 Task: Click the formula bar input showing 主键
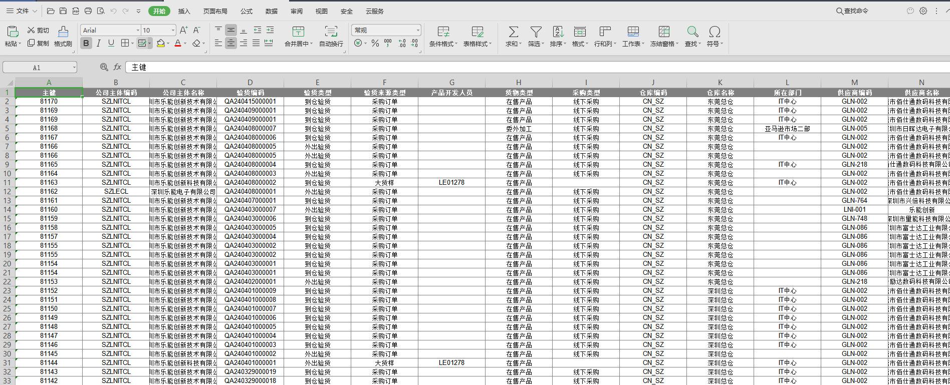pyautogui.click(x=501, y=67)
